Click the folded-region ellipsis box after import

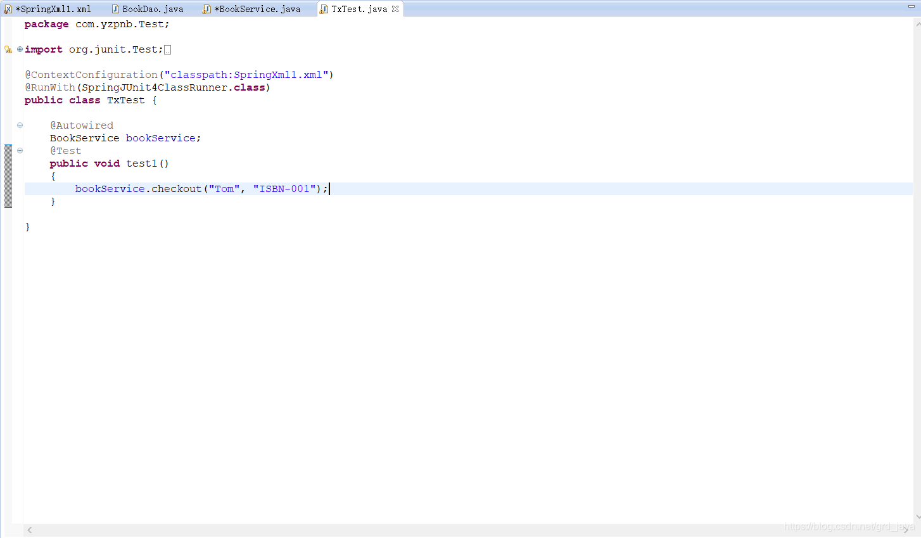point(167,49)
